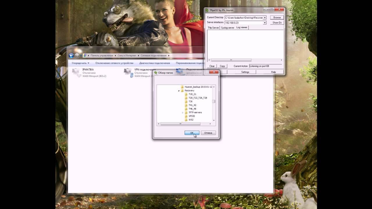This screenshot has height=209, width=372.
Task: Click Диагностика подключения in the toolbar
Action: [x=155, y=63]
